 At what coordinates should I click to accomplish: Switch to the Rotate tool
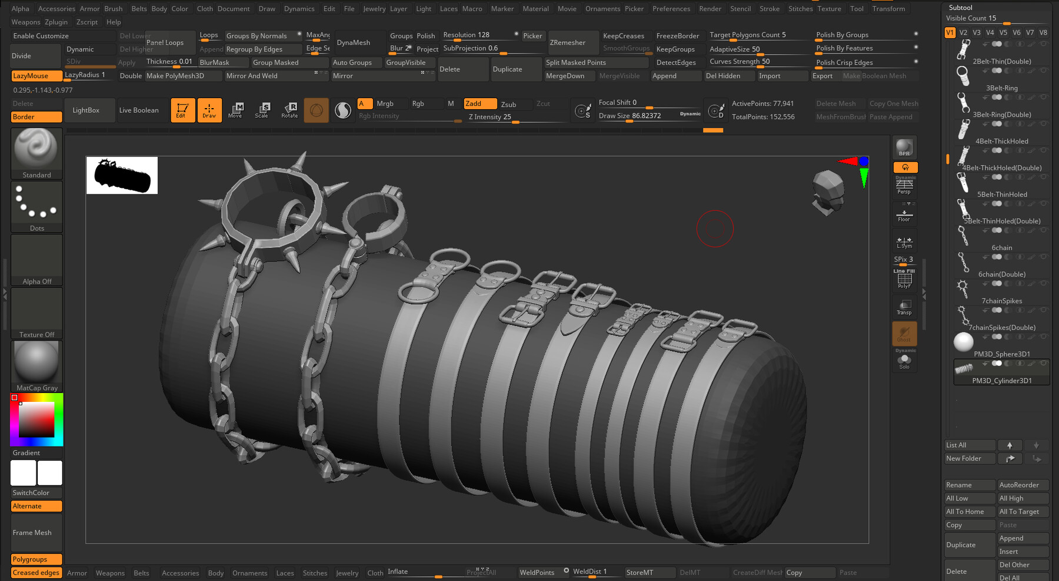point(289,110)
